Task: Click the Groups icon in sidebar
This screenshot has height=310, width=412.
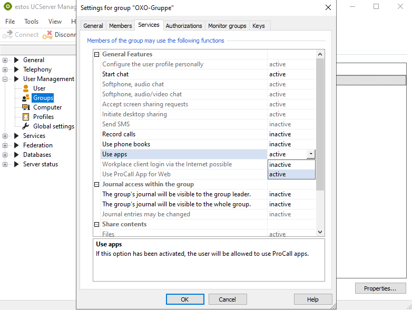Action: tap(26, 98)
